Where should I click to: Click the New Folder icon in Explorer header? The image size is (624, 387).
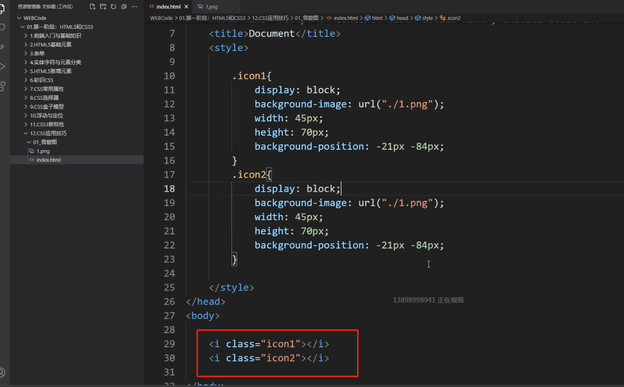(x=103, y=7)
